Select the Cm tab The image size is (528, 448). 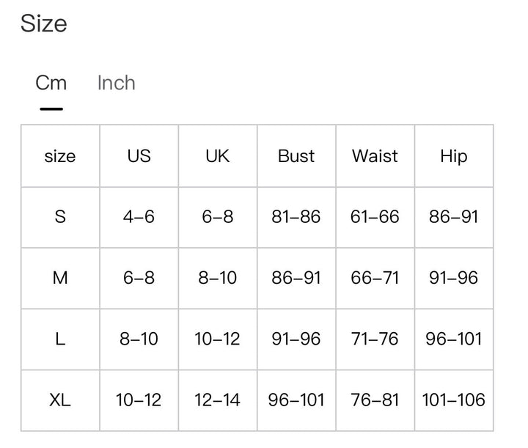[x=51, y=83]
